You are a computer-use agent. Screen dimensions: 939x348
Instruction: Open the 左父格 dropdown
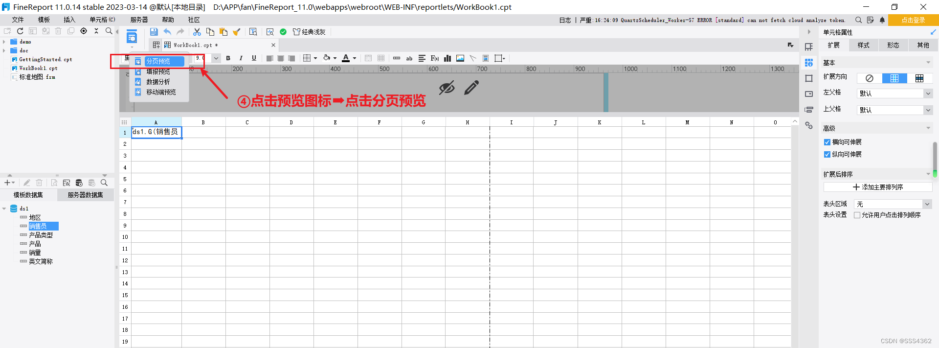tap(928, 93)
